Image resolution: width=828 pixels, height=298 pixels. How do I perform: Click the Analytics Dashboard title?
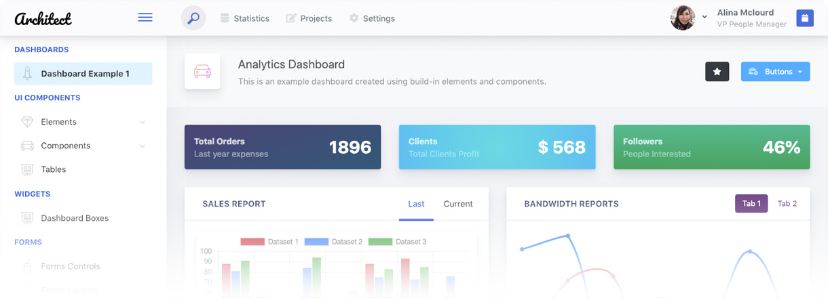click(x=291, y=64)
